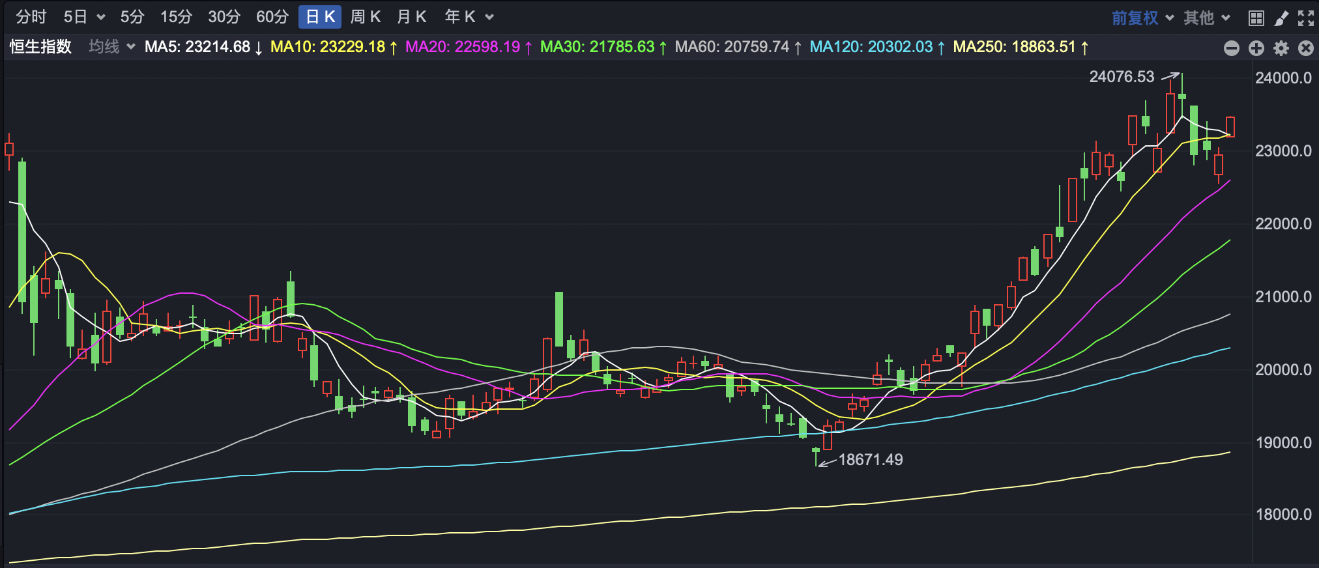The height and width of the screenshot is (568, 1319).
Task: Expand the 均线 indicator dropdown
Action: [x=111, y=47]
